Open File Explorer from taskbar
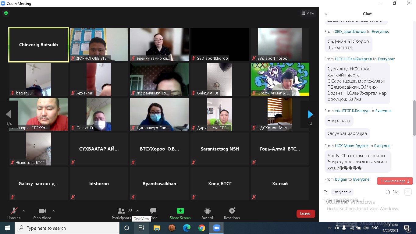 [157, 228]
